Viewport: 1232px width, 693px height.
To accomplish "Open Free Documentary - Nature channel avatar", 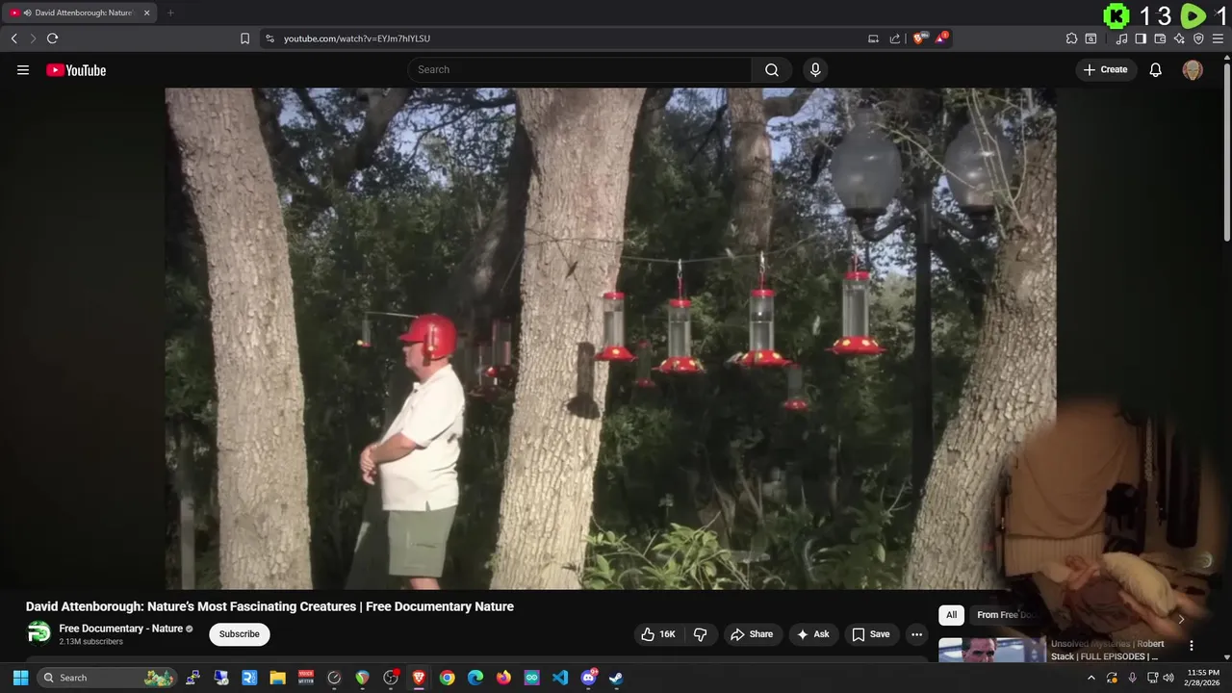I will click(x=38, y=632).
